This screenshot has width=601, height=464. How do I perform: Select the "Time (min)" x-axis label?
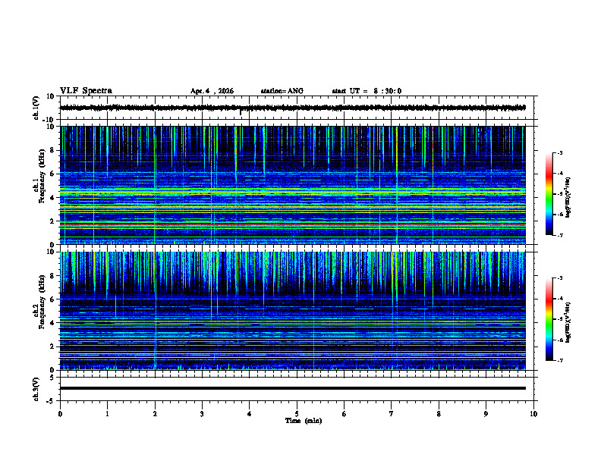(x=304, y=421)
